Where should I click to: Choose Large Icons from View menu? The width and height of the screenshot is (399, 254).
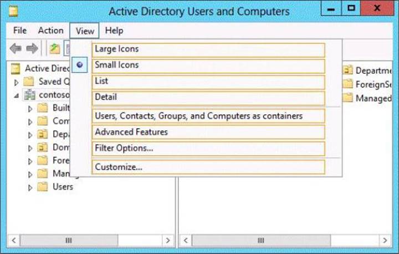(x=117, y=49)
